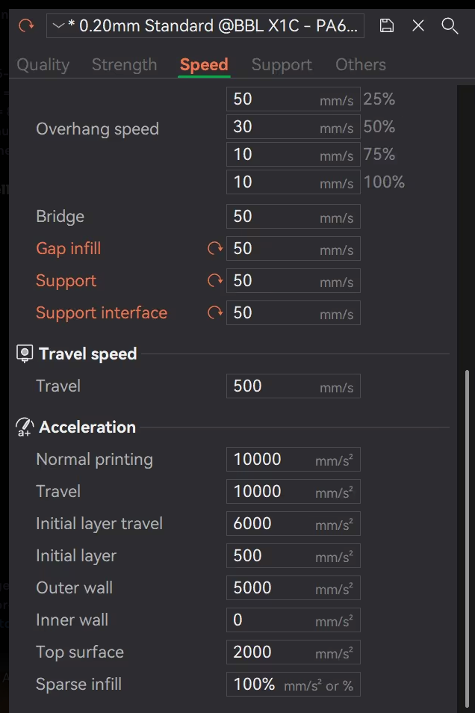Select the Others tab
475x713 pixels.
coord(361,65)
